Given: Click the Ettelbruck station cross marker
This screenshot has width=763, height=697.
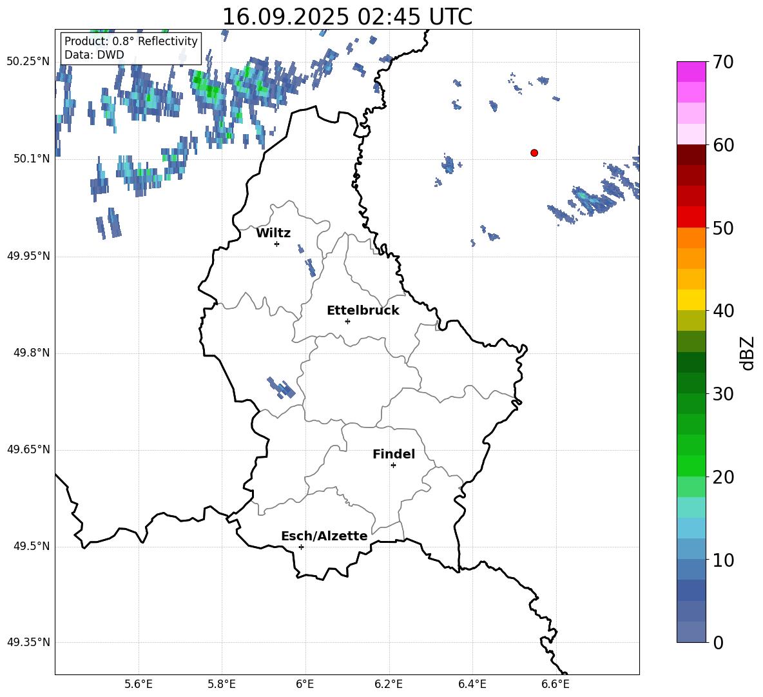Looking at the screenshot, I should (x=347, y=321).
